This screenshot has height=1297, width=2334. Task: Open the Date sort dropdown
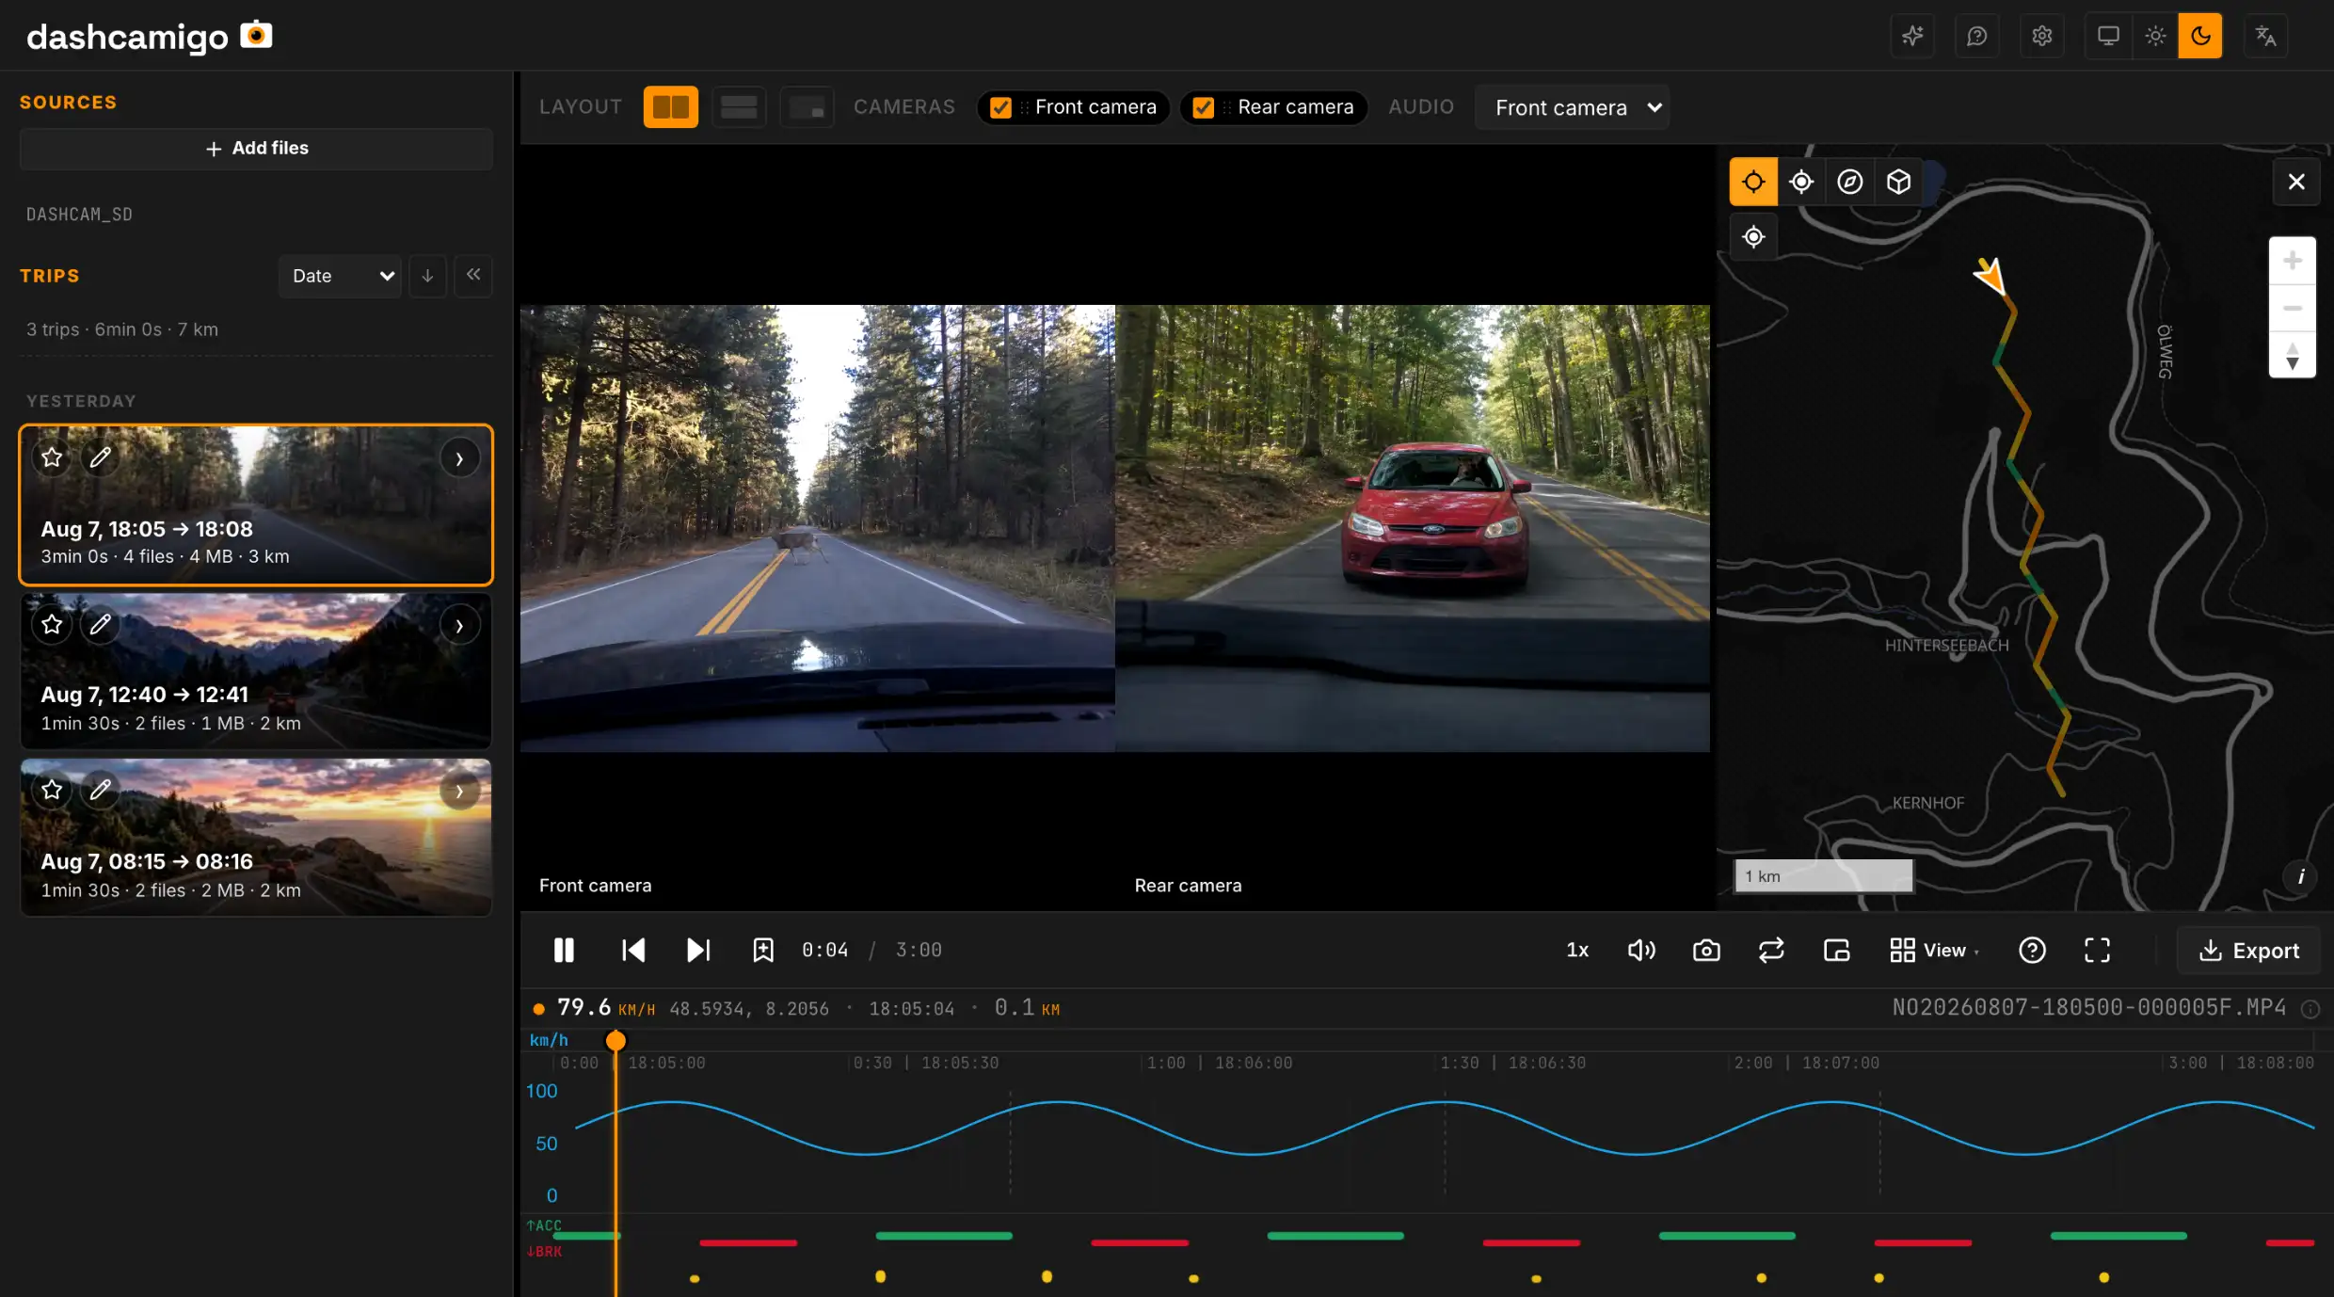coord(341,276)
